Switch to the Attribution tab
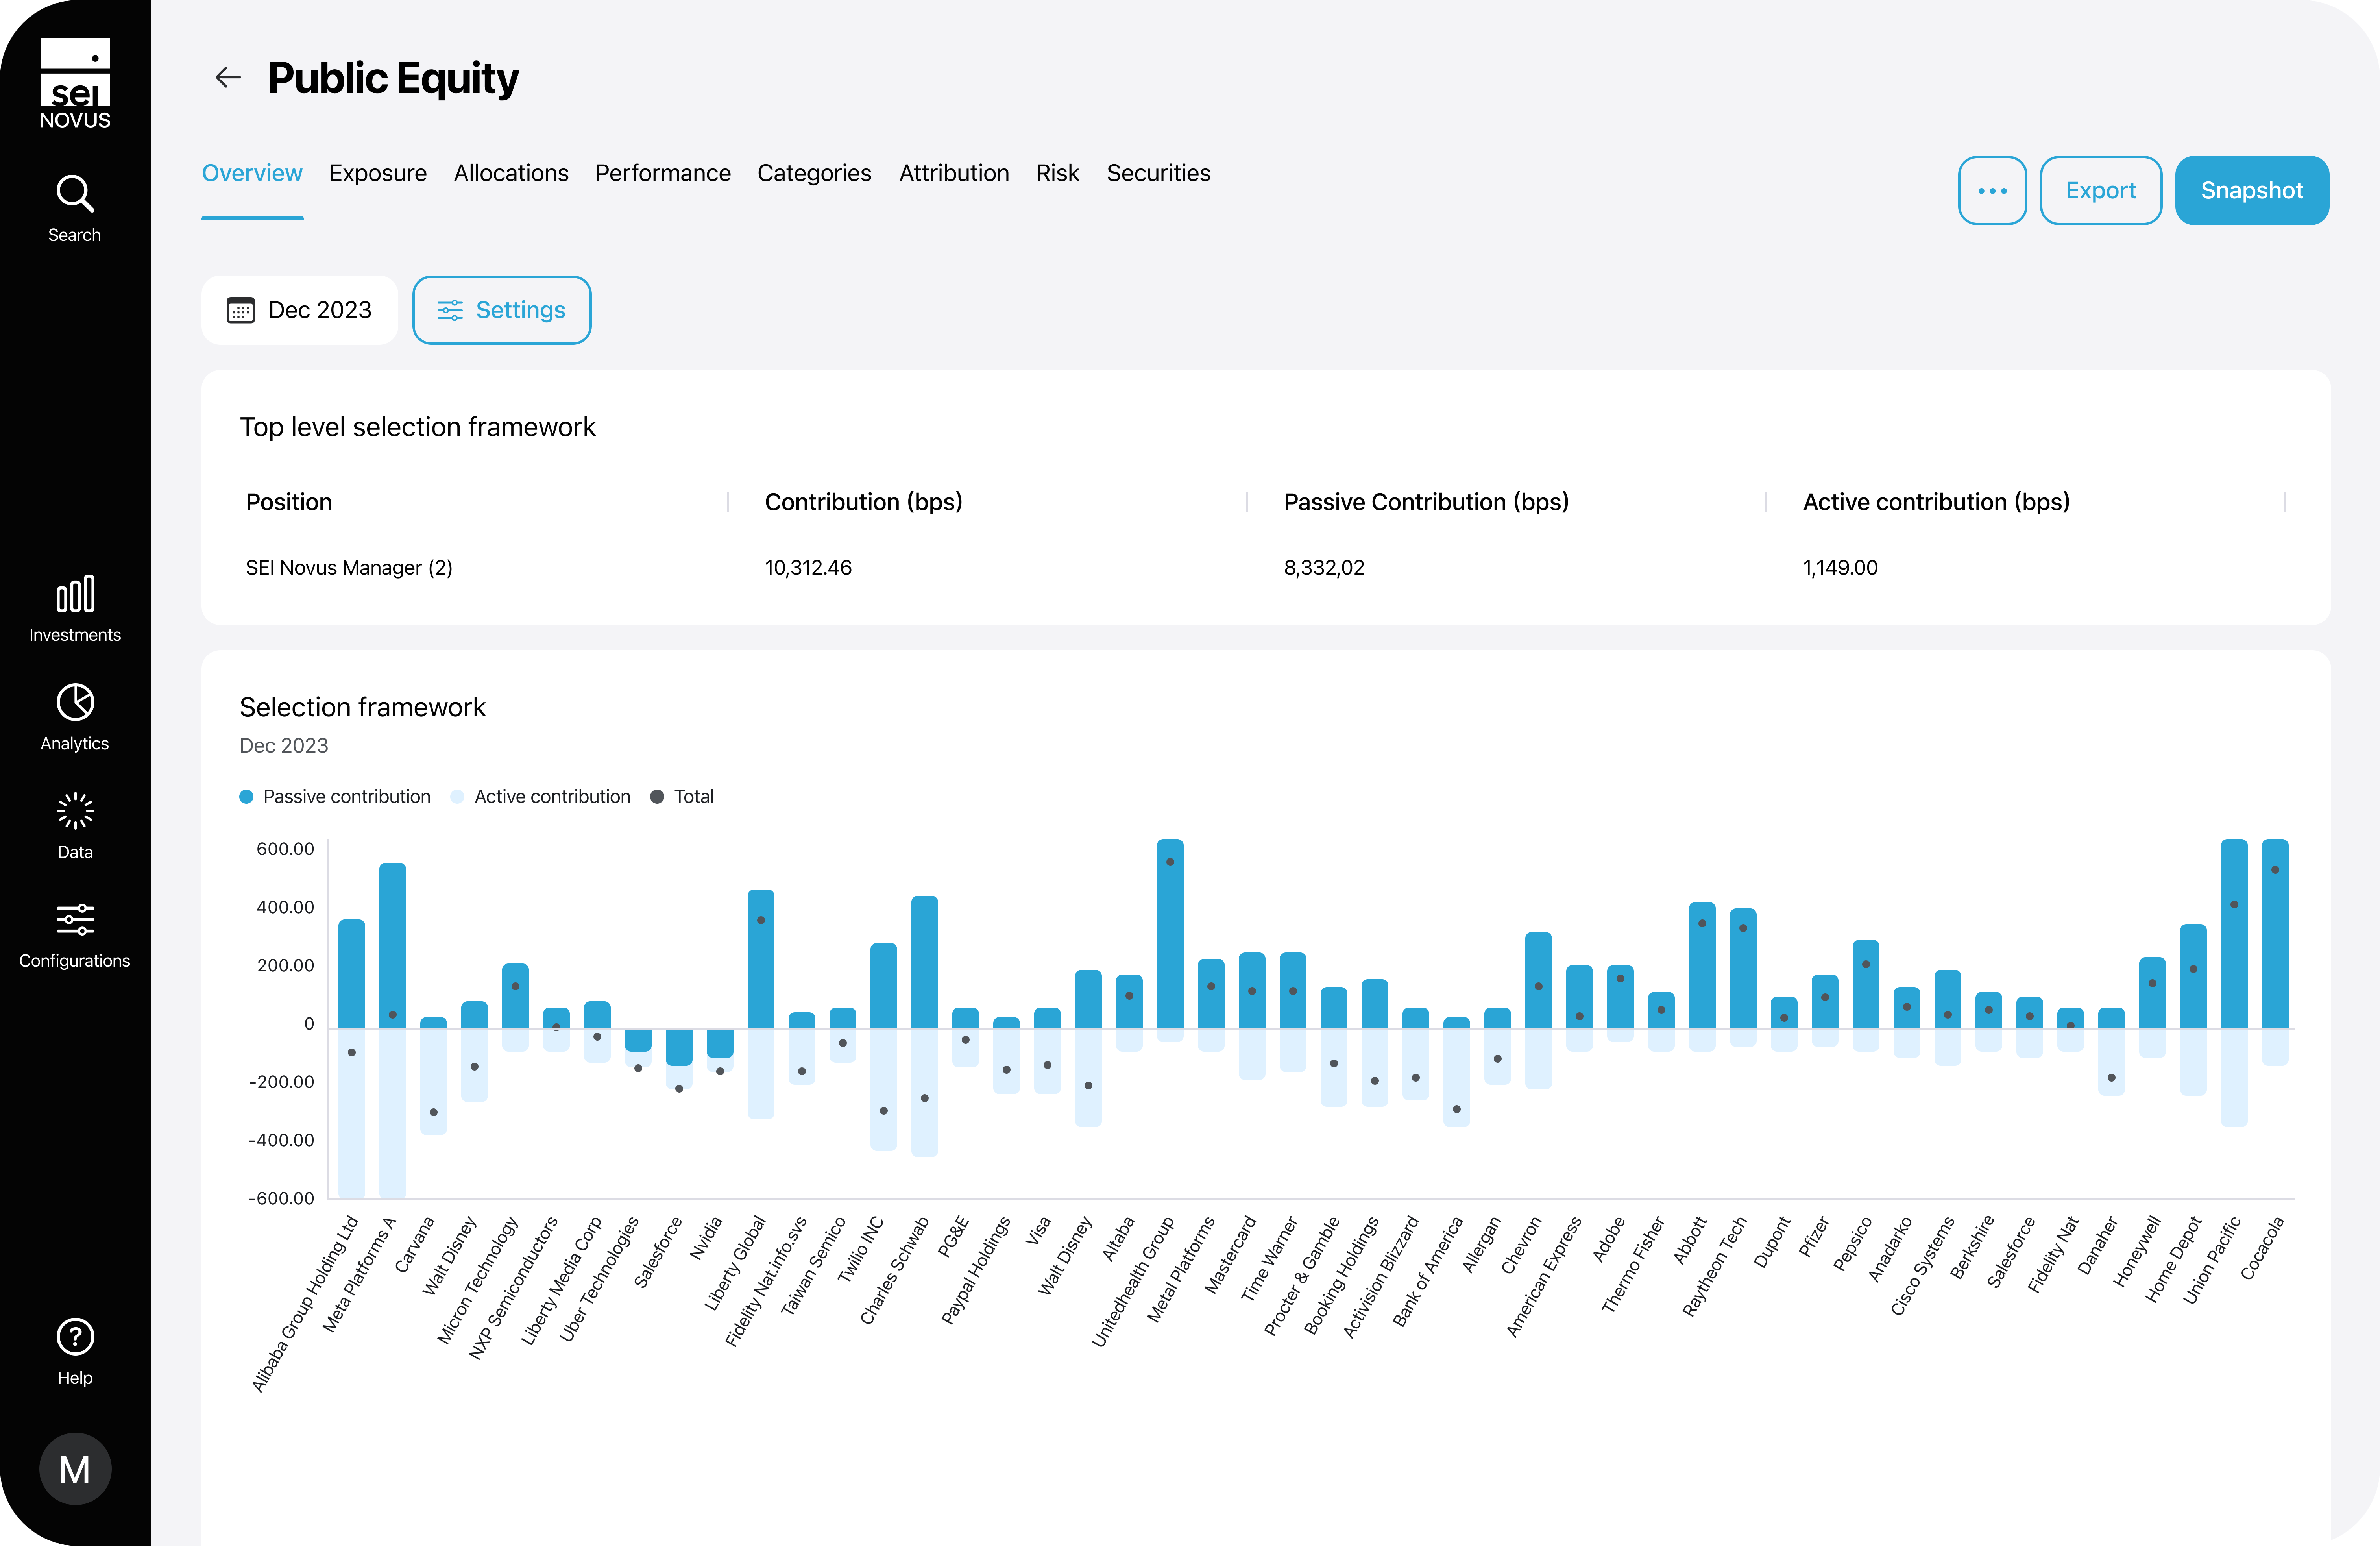2380x1546 pixels. click(954, 173)
